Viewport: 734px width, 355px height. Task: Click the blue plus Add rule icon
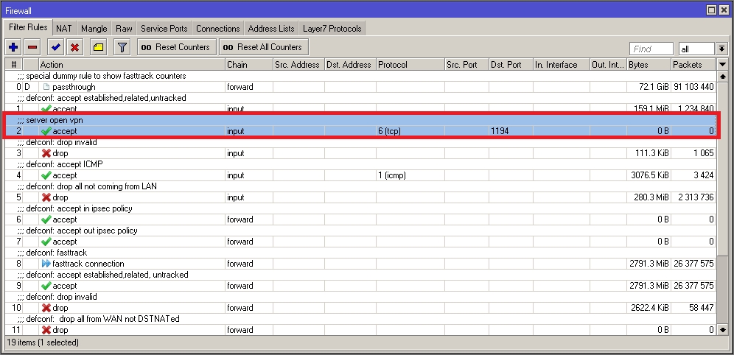click(x=13, y=47)
